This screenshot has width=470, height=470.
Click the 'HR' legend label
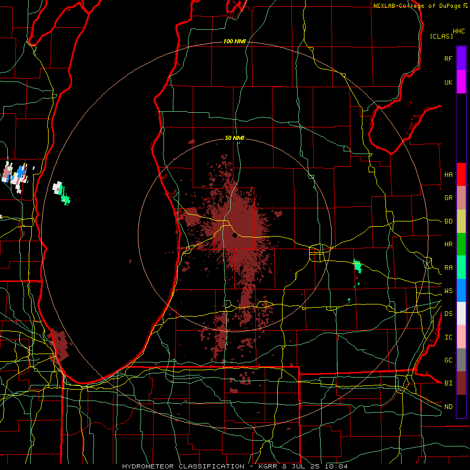(x=448, y=244)
